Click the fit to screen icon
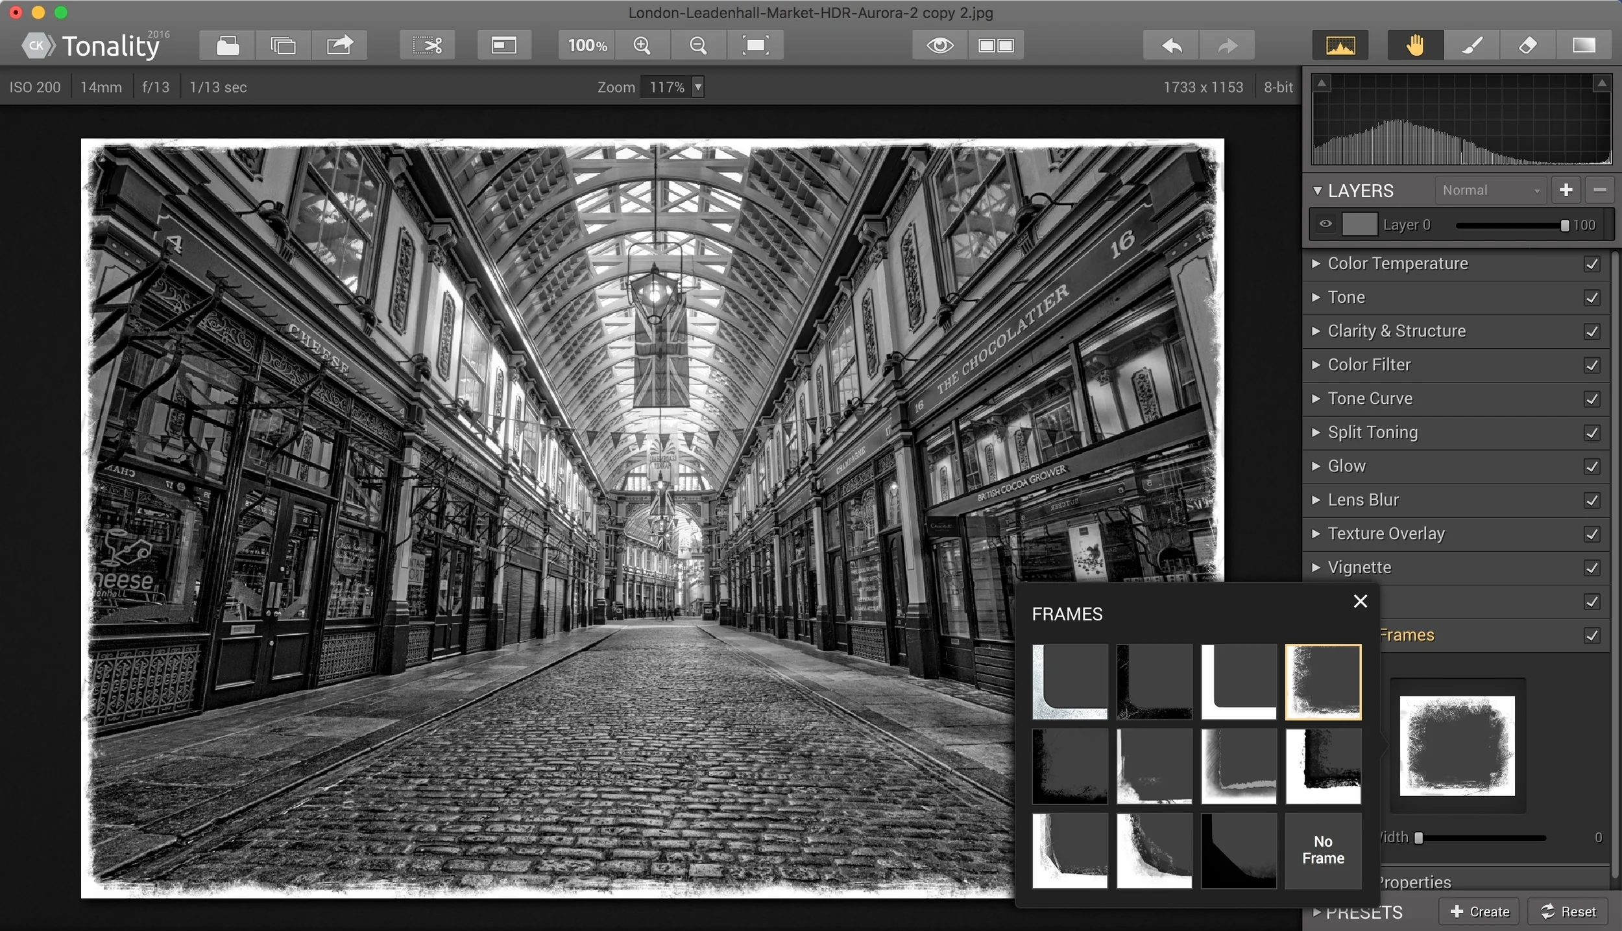Viewport: 1622px width, 931px height. [755, 45]
